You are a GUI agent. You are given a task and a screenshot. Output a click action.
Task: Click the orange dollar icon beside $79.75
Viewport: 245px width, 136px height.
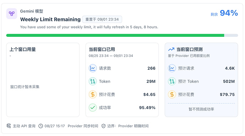point(172,95)
